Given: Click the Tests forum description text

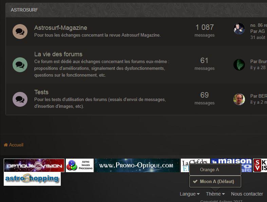Looking at the screenshot, I should click(x=100, y=103).
